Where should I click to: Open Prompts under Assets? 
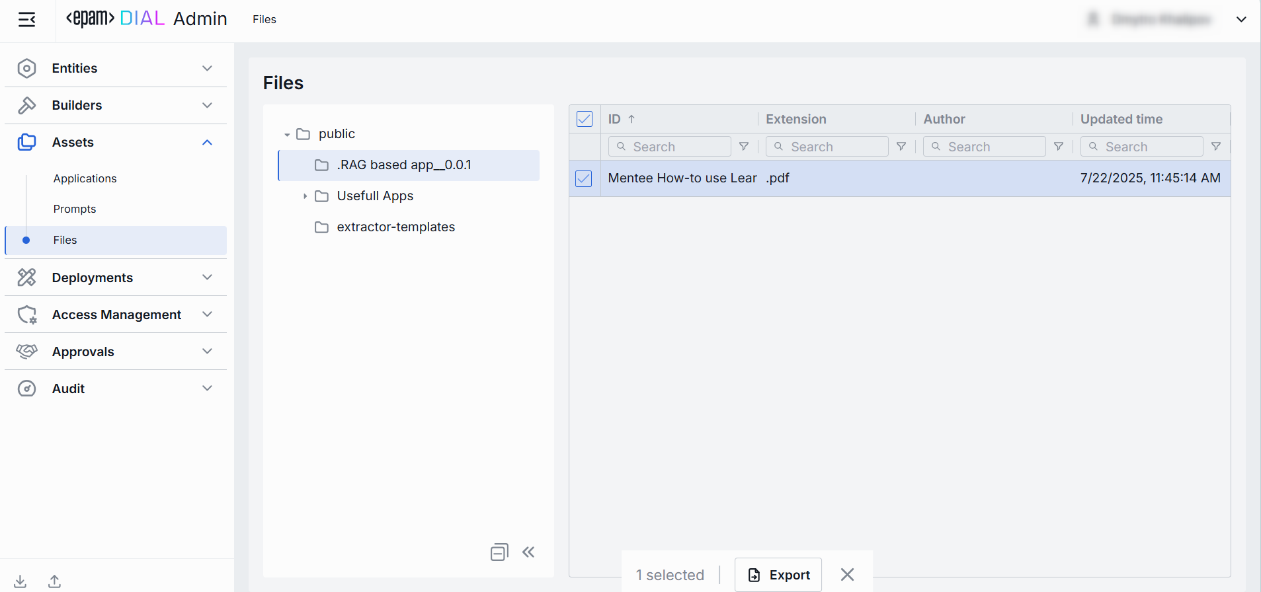(75, 209)
